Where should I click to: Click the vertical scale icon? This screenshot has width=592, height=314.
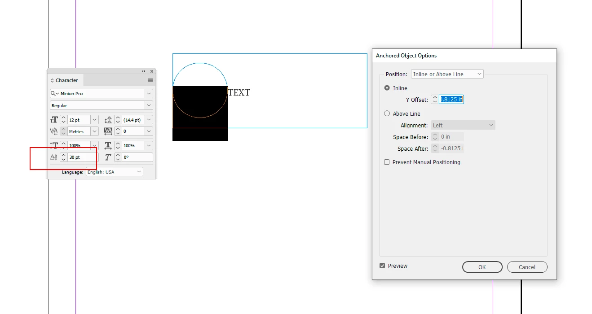tap(54, 145)
